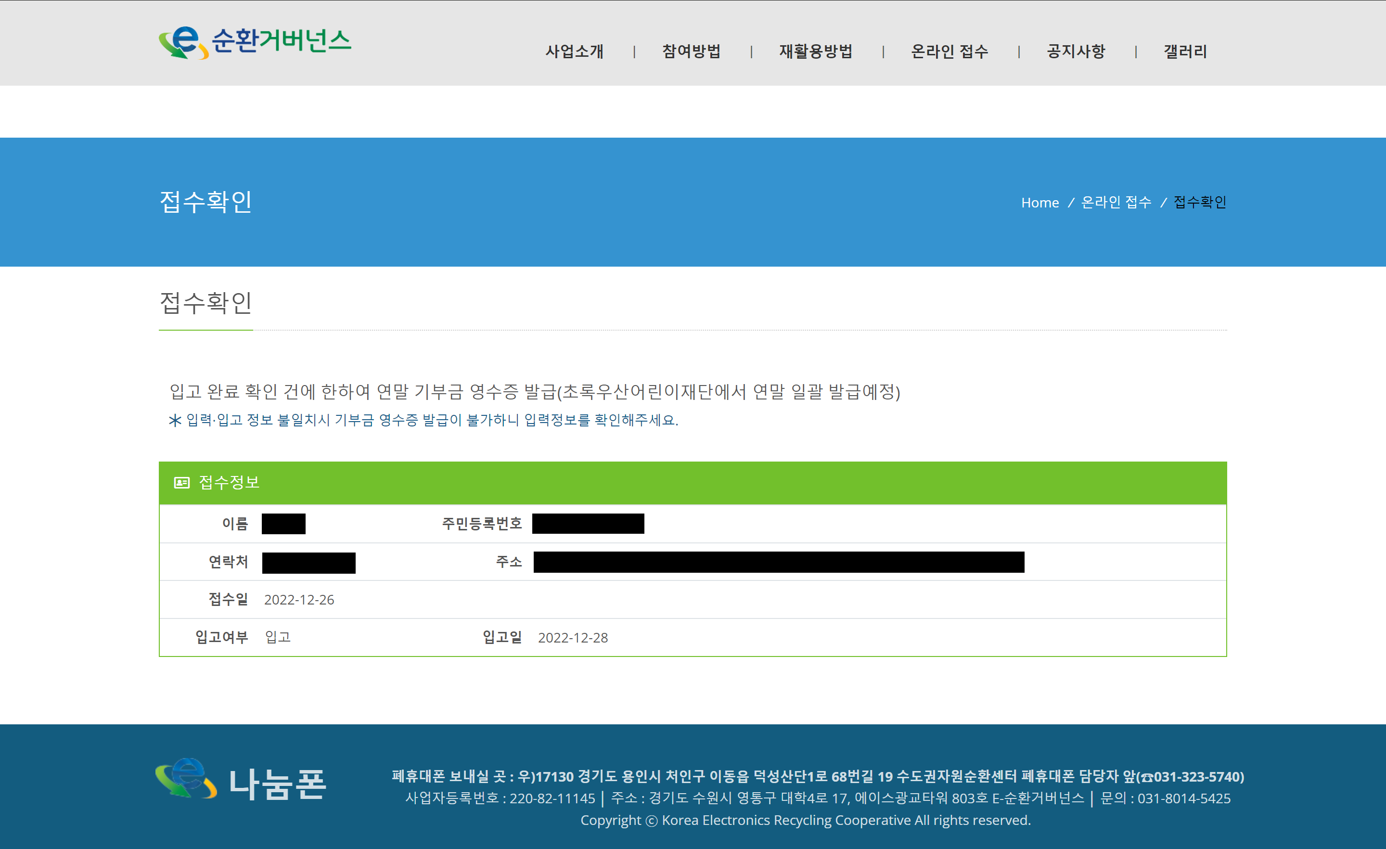The height and width of the screenshot is (849, 1386).
Task: Click 온라인 접수 breadcrumb link
Action: [1116, 203]
